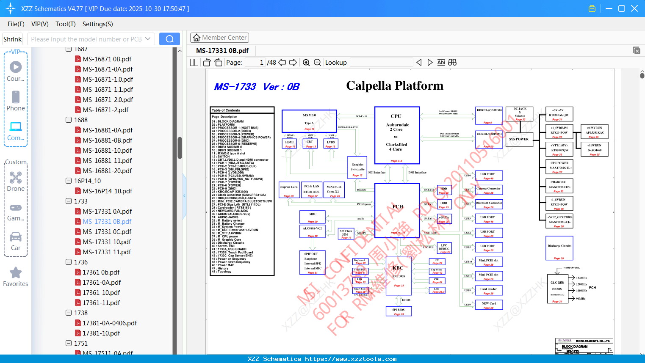Zoom in on the schematic
The image size is (645, 363).
pyautogui.click(x=306, y=62)
